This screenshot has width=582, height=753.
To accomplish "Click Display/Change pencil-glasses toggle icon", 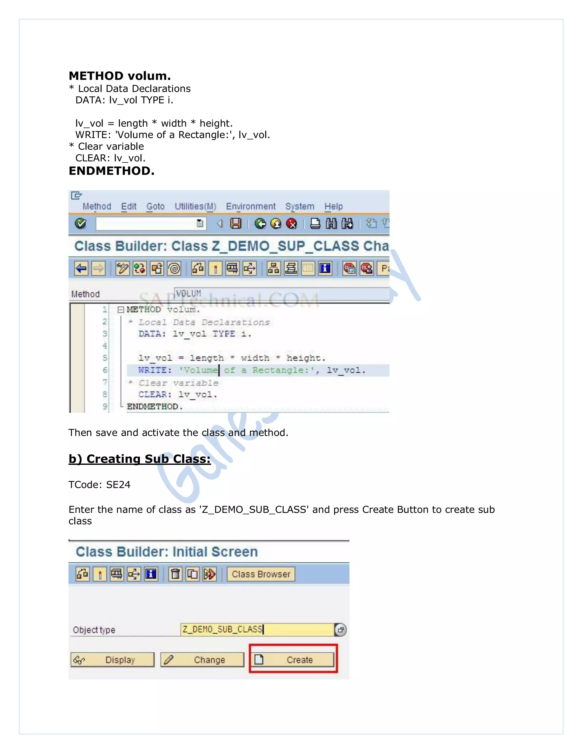I will click(122, 268).
